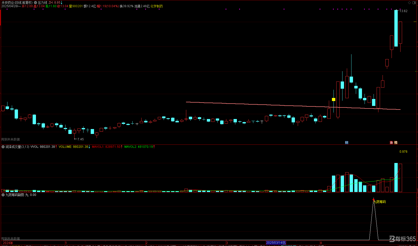Click the MAVOL2: 481070.19 readout
Viewport: 418px width, 246px height.
click(x=139, y=147)
